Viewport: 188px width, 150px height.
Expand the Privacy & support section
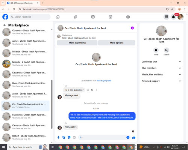pos(161,81)
